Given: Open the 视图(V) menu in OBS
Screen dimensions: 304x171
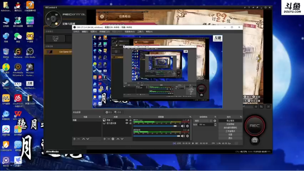Looking at the screenshot, I should (x=93, y=32).
